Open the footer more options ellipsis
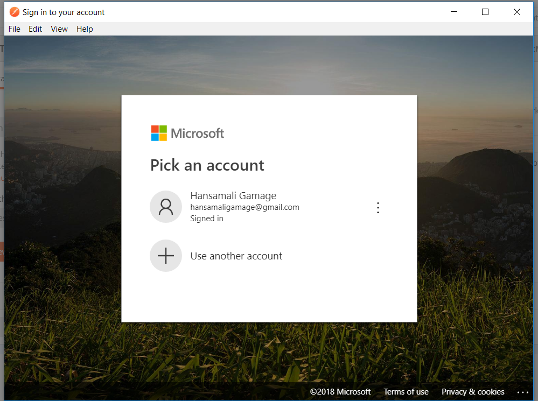 tap(522, 392)
